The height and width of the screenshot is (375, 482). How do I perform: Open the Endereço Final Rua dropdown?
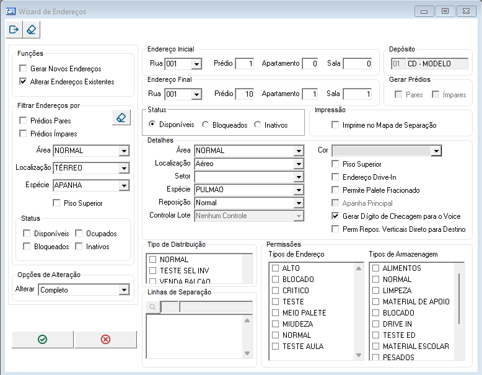196,94
